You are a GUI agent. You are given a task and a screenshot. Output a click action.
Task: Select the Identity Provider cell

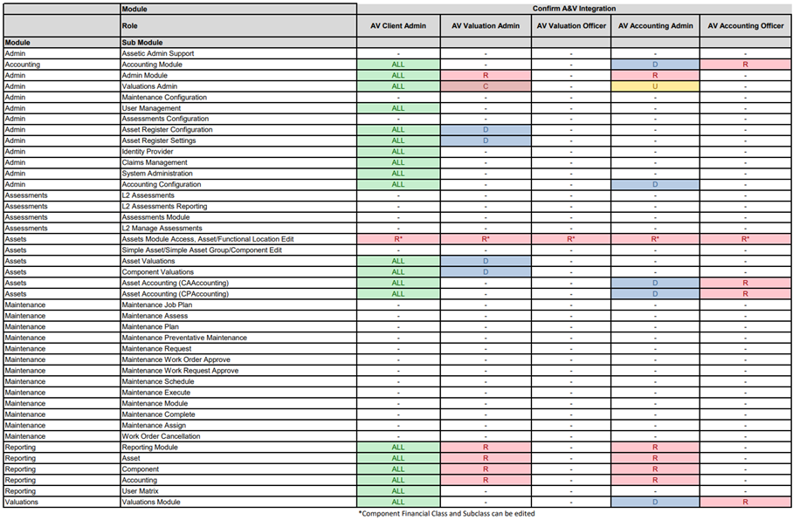point(238,152)
